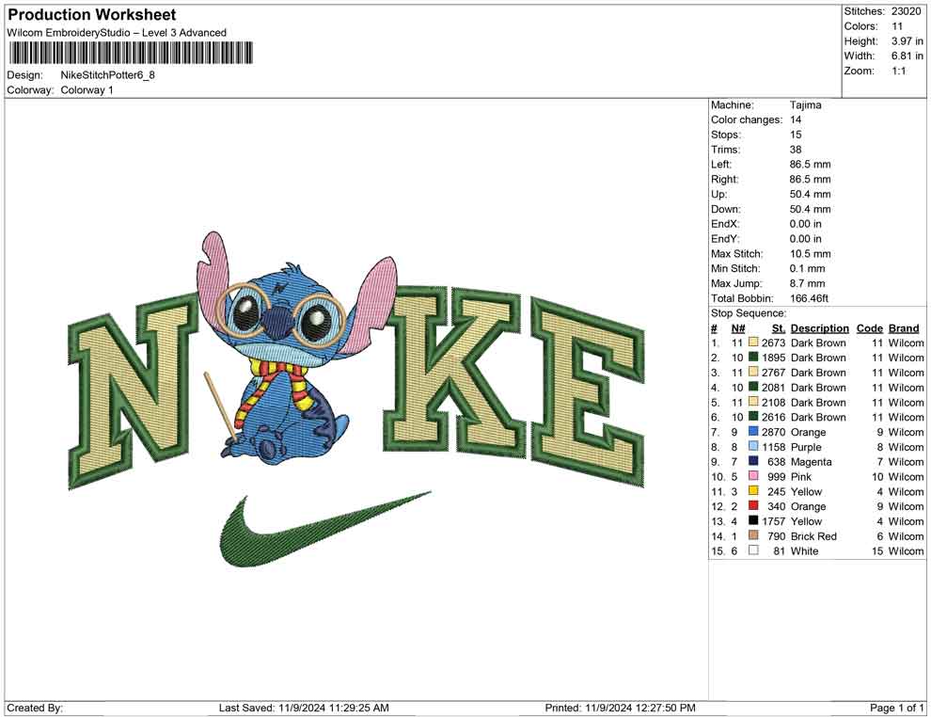Select the Height value "3.97 in"

907,41
